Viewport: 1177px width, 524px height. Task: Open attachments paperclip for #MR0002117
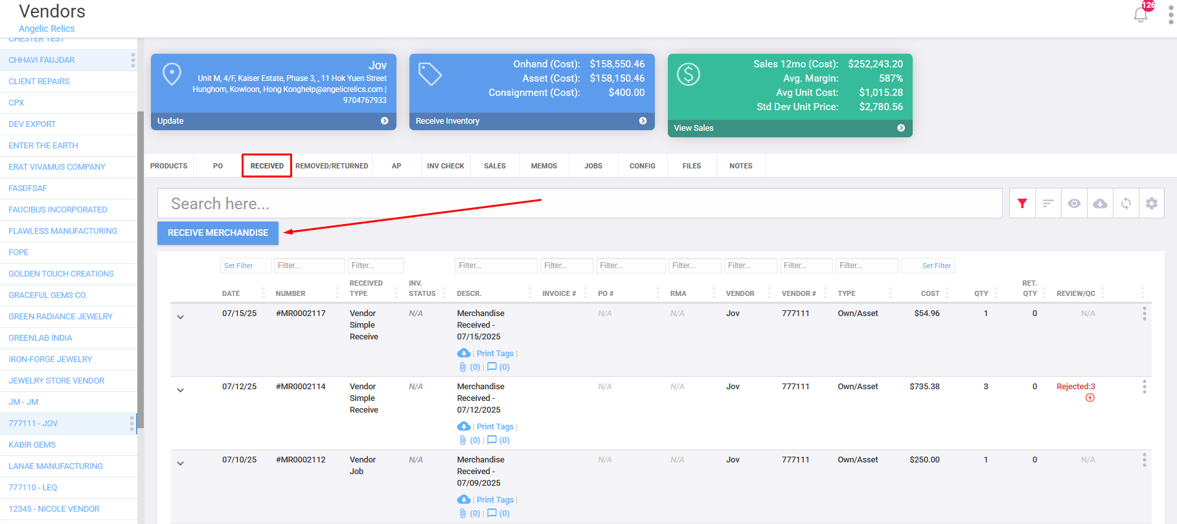pyautogui.click(x=463, y=367)
